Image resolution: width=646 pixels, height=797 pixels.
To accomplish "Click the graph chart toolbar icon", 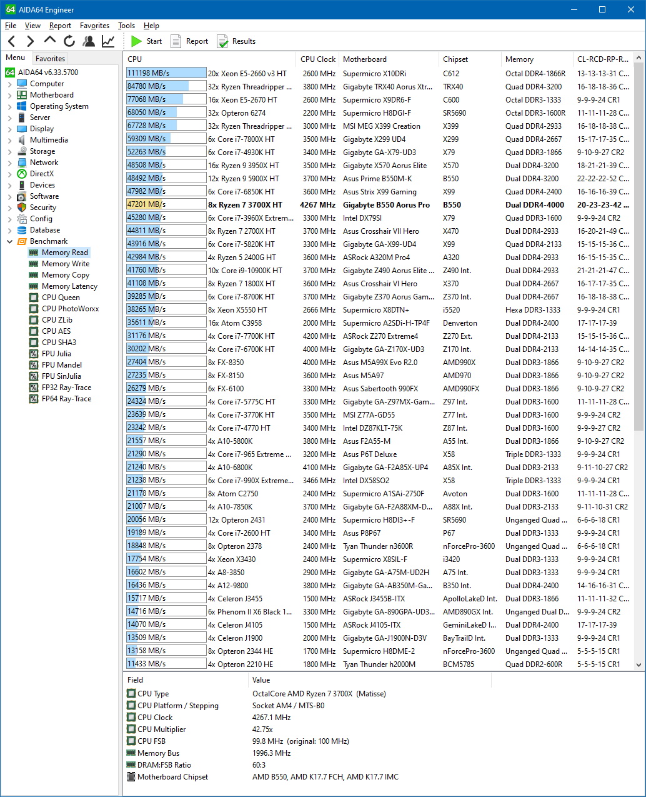I will [108, 41].
